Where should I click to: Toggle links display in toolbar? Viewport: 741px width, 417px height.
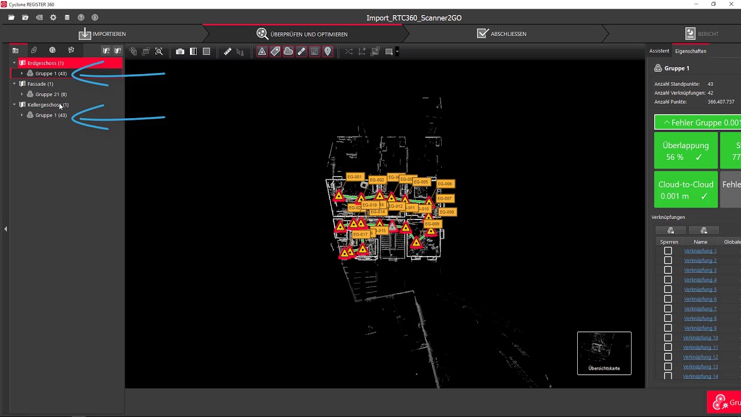coord(302,52)
